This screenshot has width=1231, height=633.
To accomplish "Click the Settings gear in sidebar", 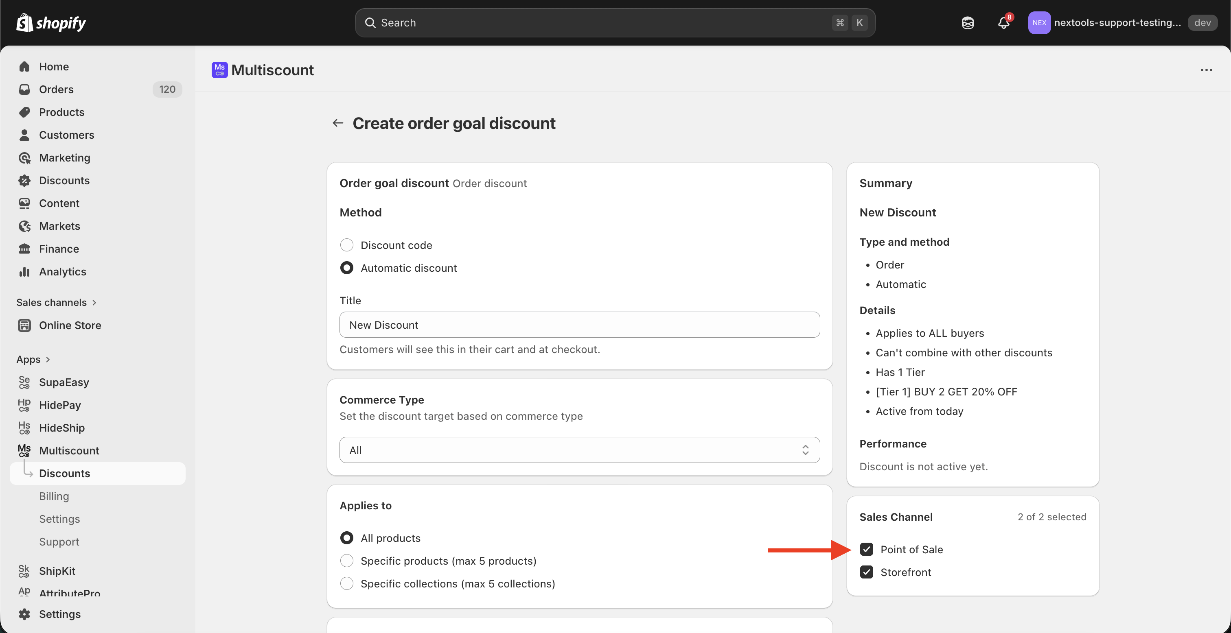I will pos(25,614).
